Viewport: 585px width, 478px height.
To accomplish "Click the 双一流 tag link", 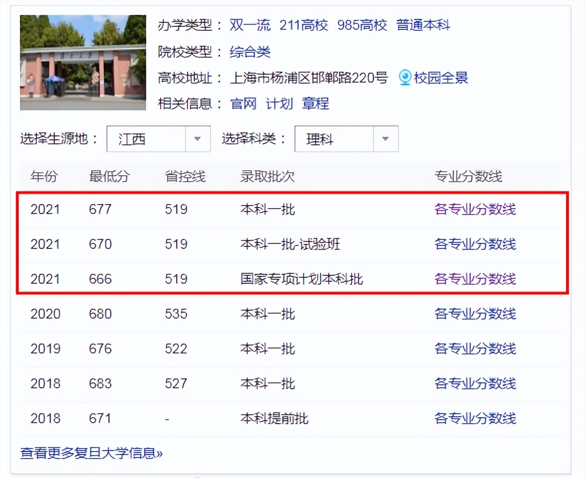I will pyautogui.click(x=250, y=25).
